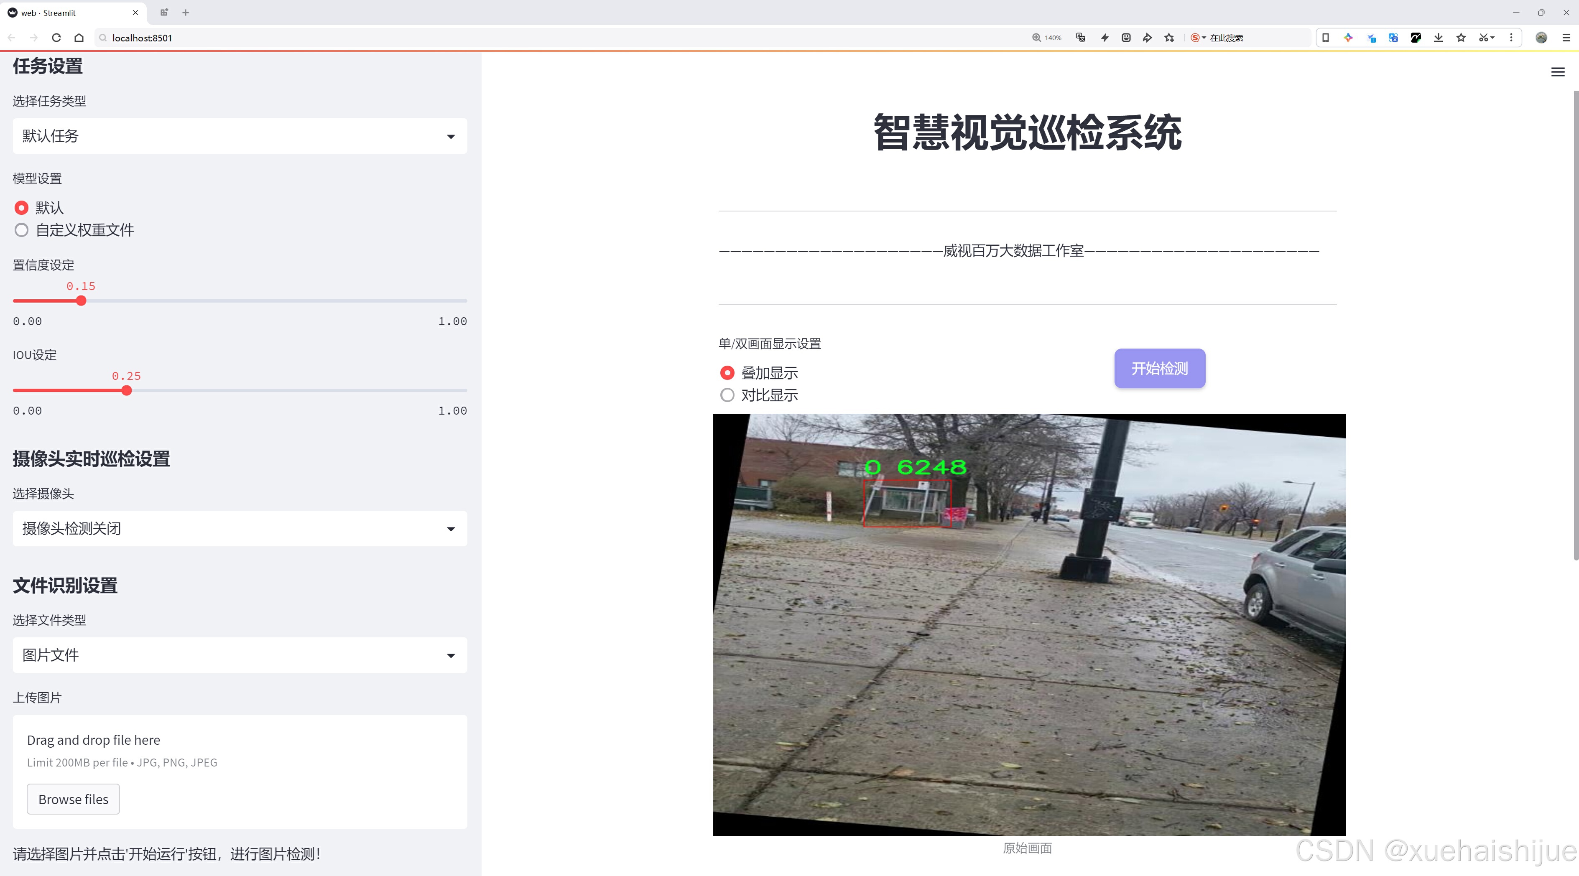Bookmark this page with star icon
Image resolution: width=1579 pixels, height=876 pixels.
1170,38
